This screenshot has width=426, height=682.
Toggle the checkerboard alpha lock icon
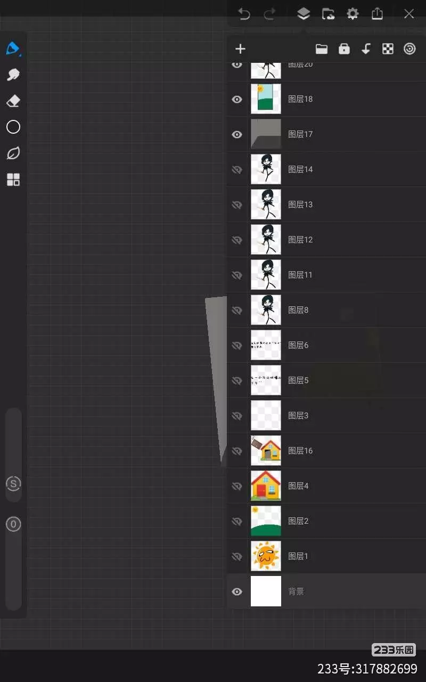(388, 49)
